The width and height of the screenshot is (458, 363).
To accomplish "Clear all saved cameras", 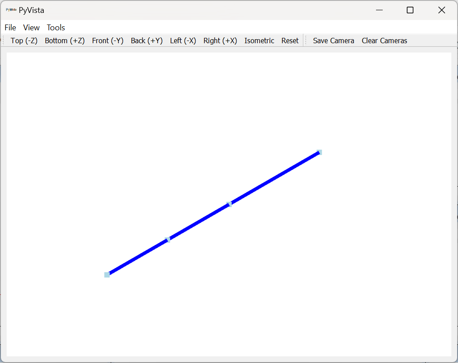I will [x=384, y=41].
